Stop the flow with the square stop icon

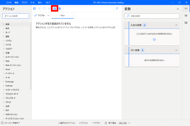tap(44, 8)
